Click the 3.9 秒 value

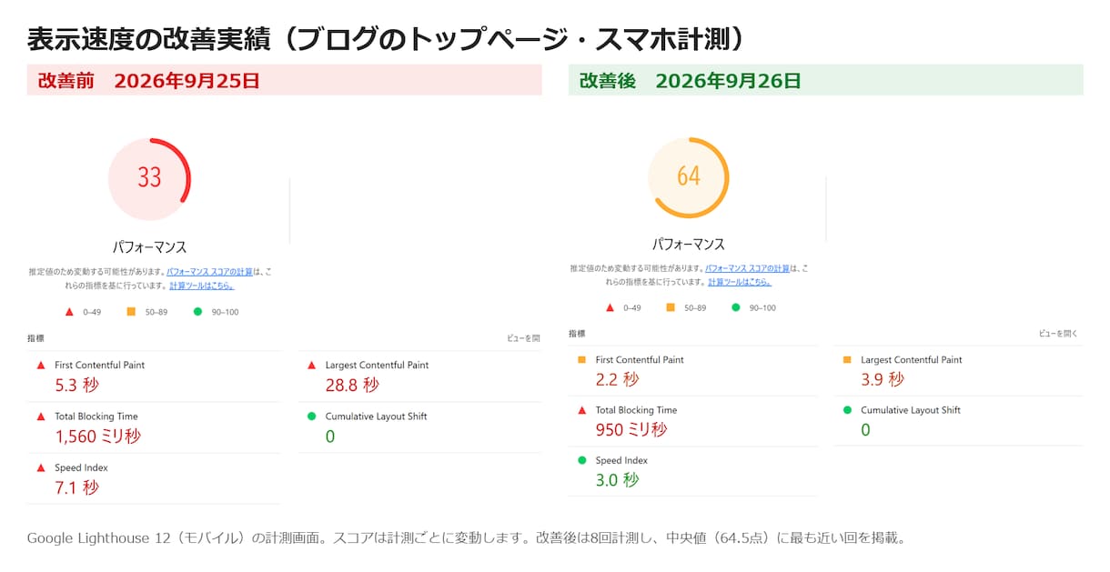(883, 379)
